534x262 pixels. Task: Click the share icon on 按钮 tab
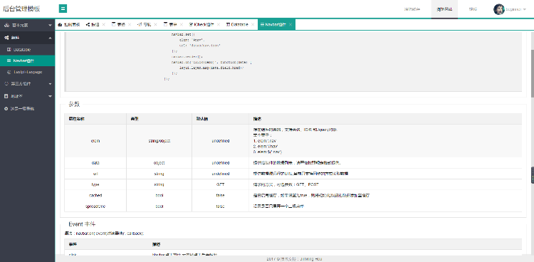coord(88,24)
